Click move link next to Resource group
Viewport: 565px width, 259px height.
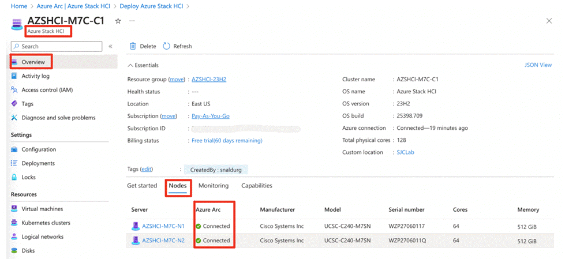click(x=177, y=79)
